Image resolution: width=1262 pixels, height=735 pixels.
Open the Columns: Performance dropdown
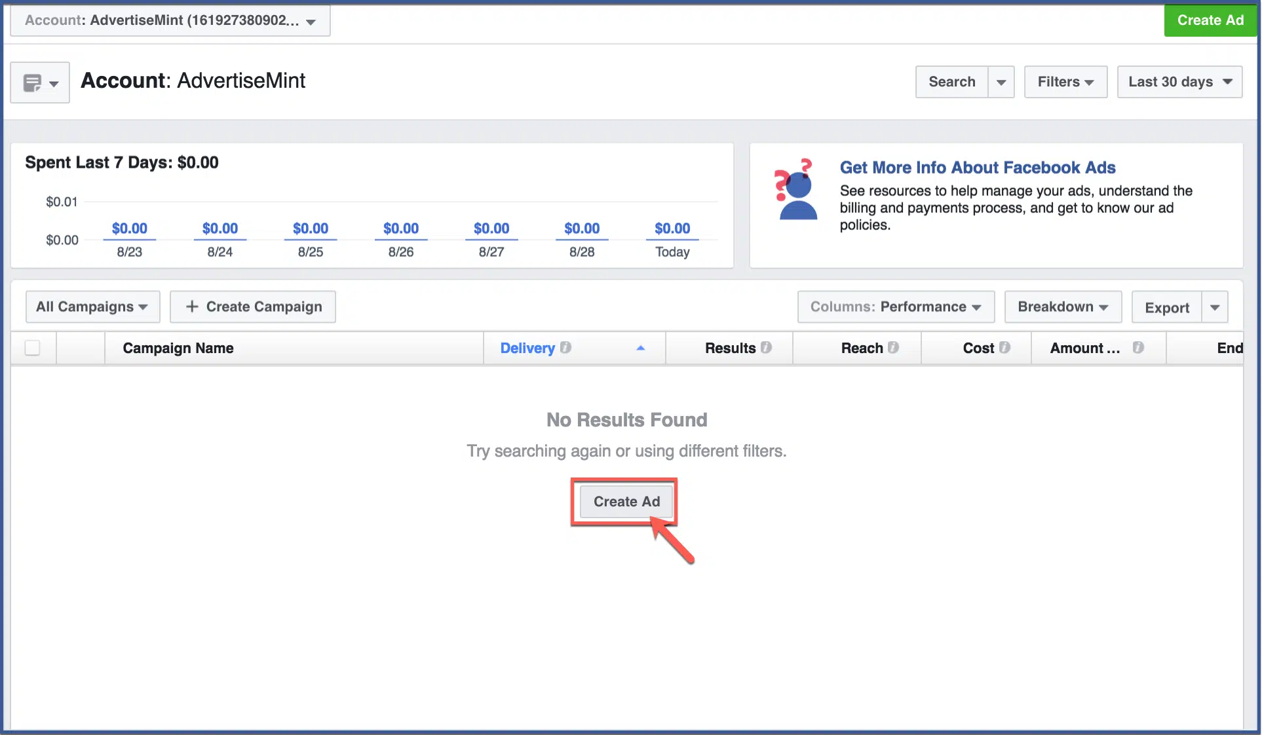895,307
